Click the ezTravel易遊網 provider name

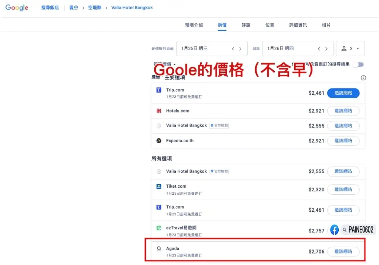(x=181, y=228)
